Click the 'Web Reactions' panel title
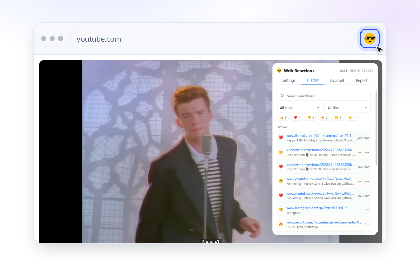 click(299, 71)
